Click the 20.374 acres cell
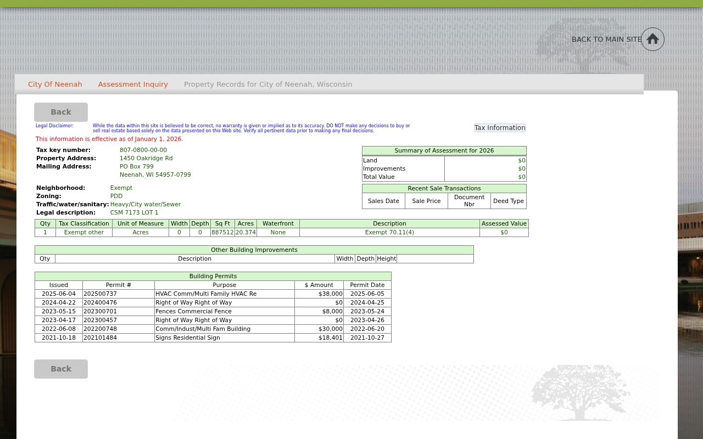This screenshot has height=439, width=703. (x=246, y=232)
